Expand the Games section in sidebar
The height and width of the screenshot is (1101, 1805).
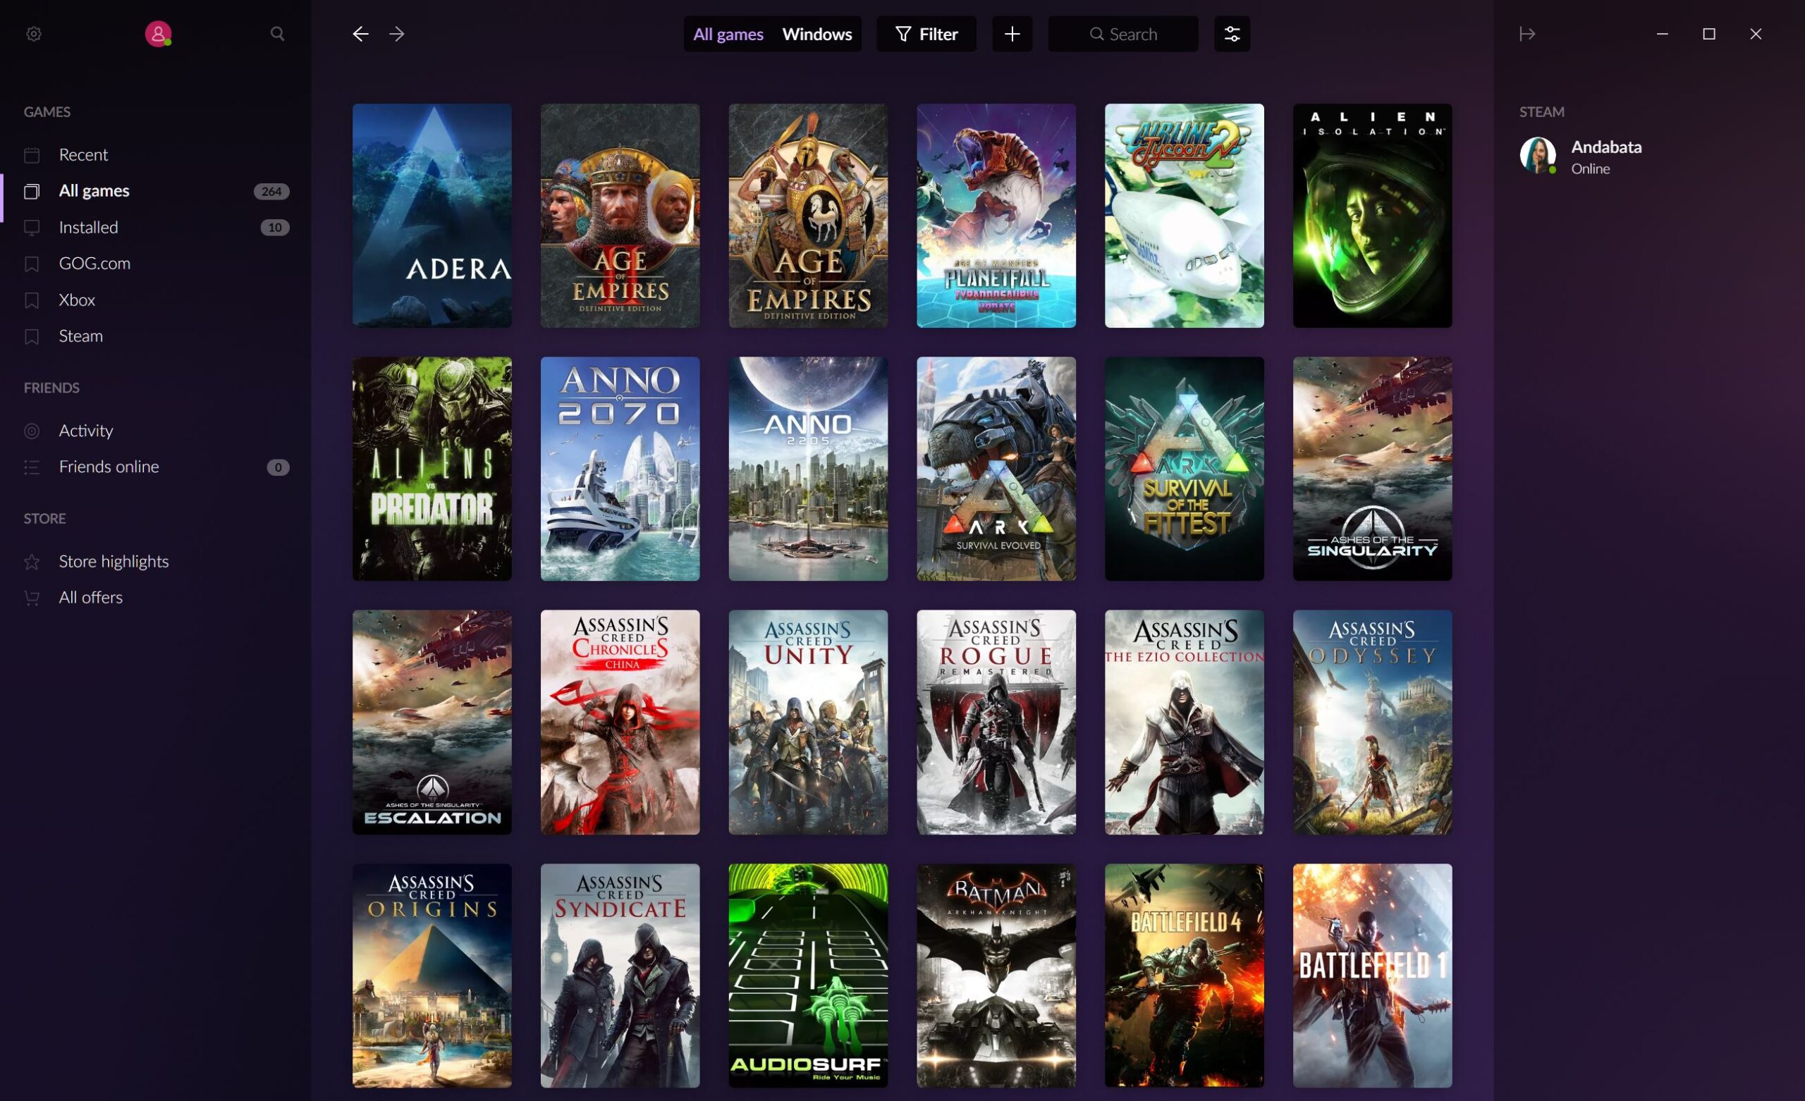tap(47, 111)
